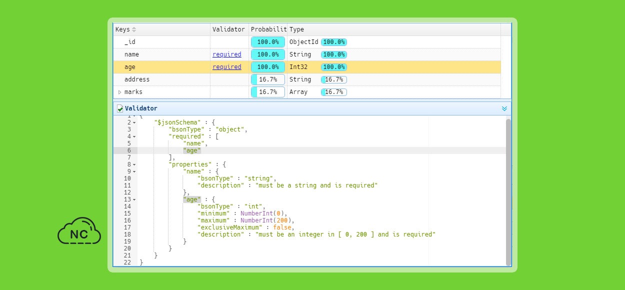Open the required validator link for name

point(226,54)
